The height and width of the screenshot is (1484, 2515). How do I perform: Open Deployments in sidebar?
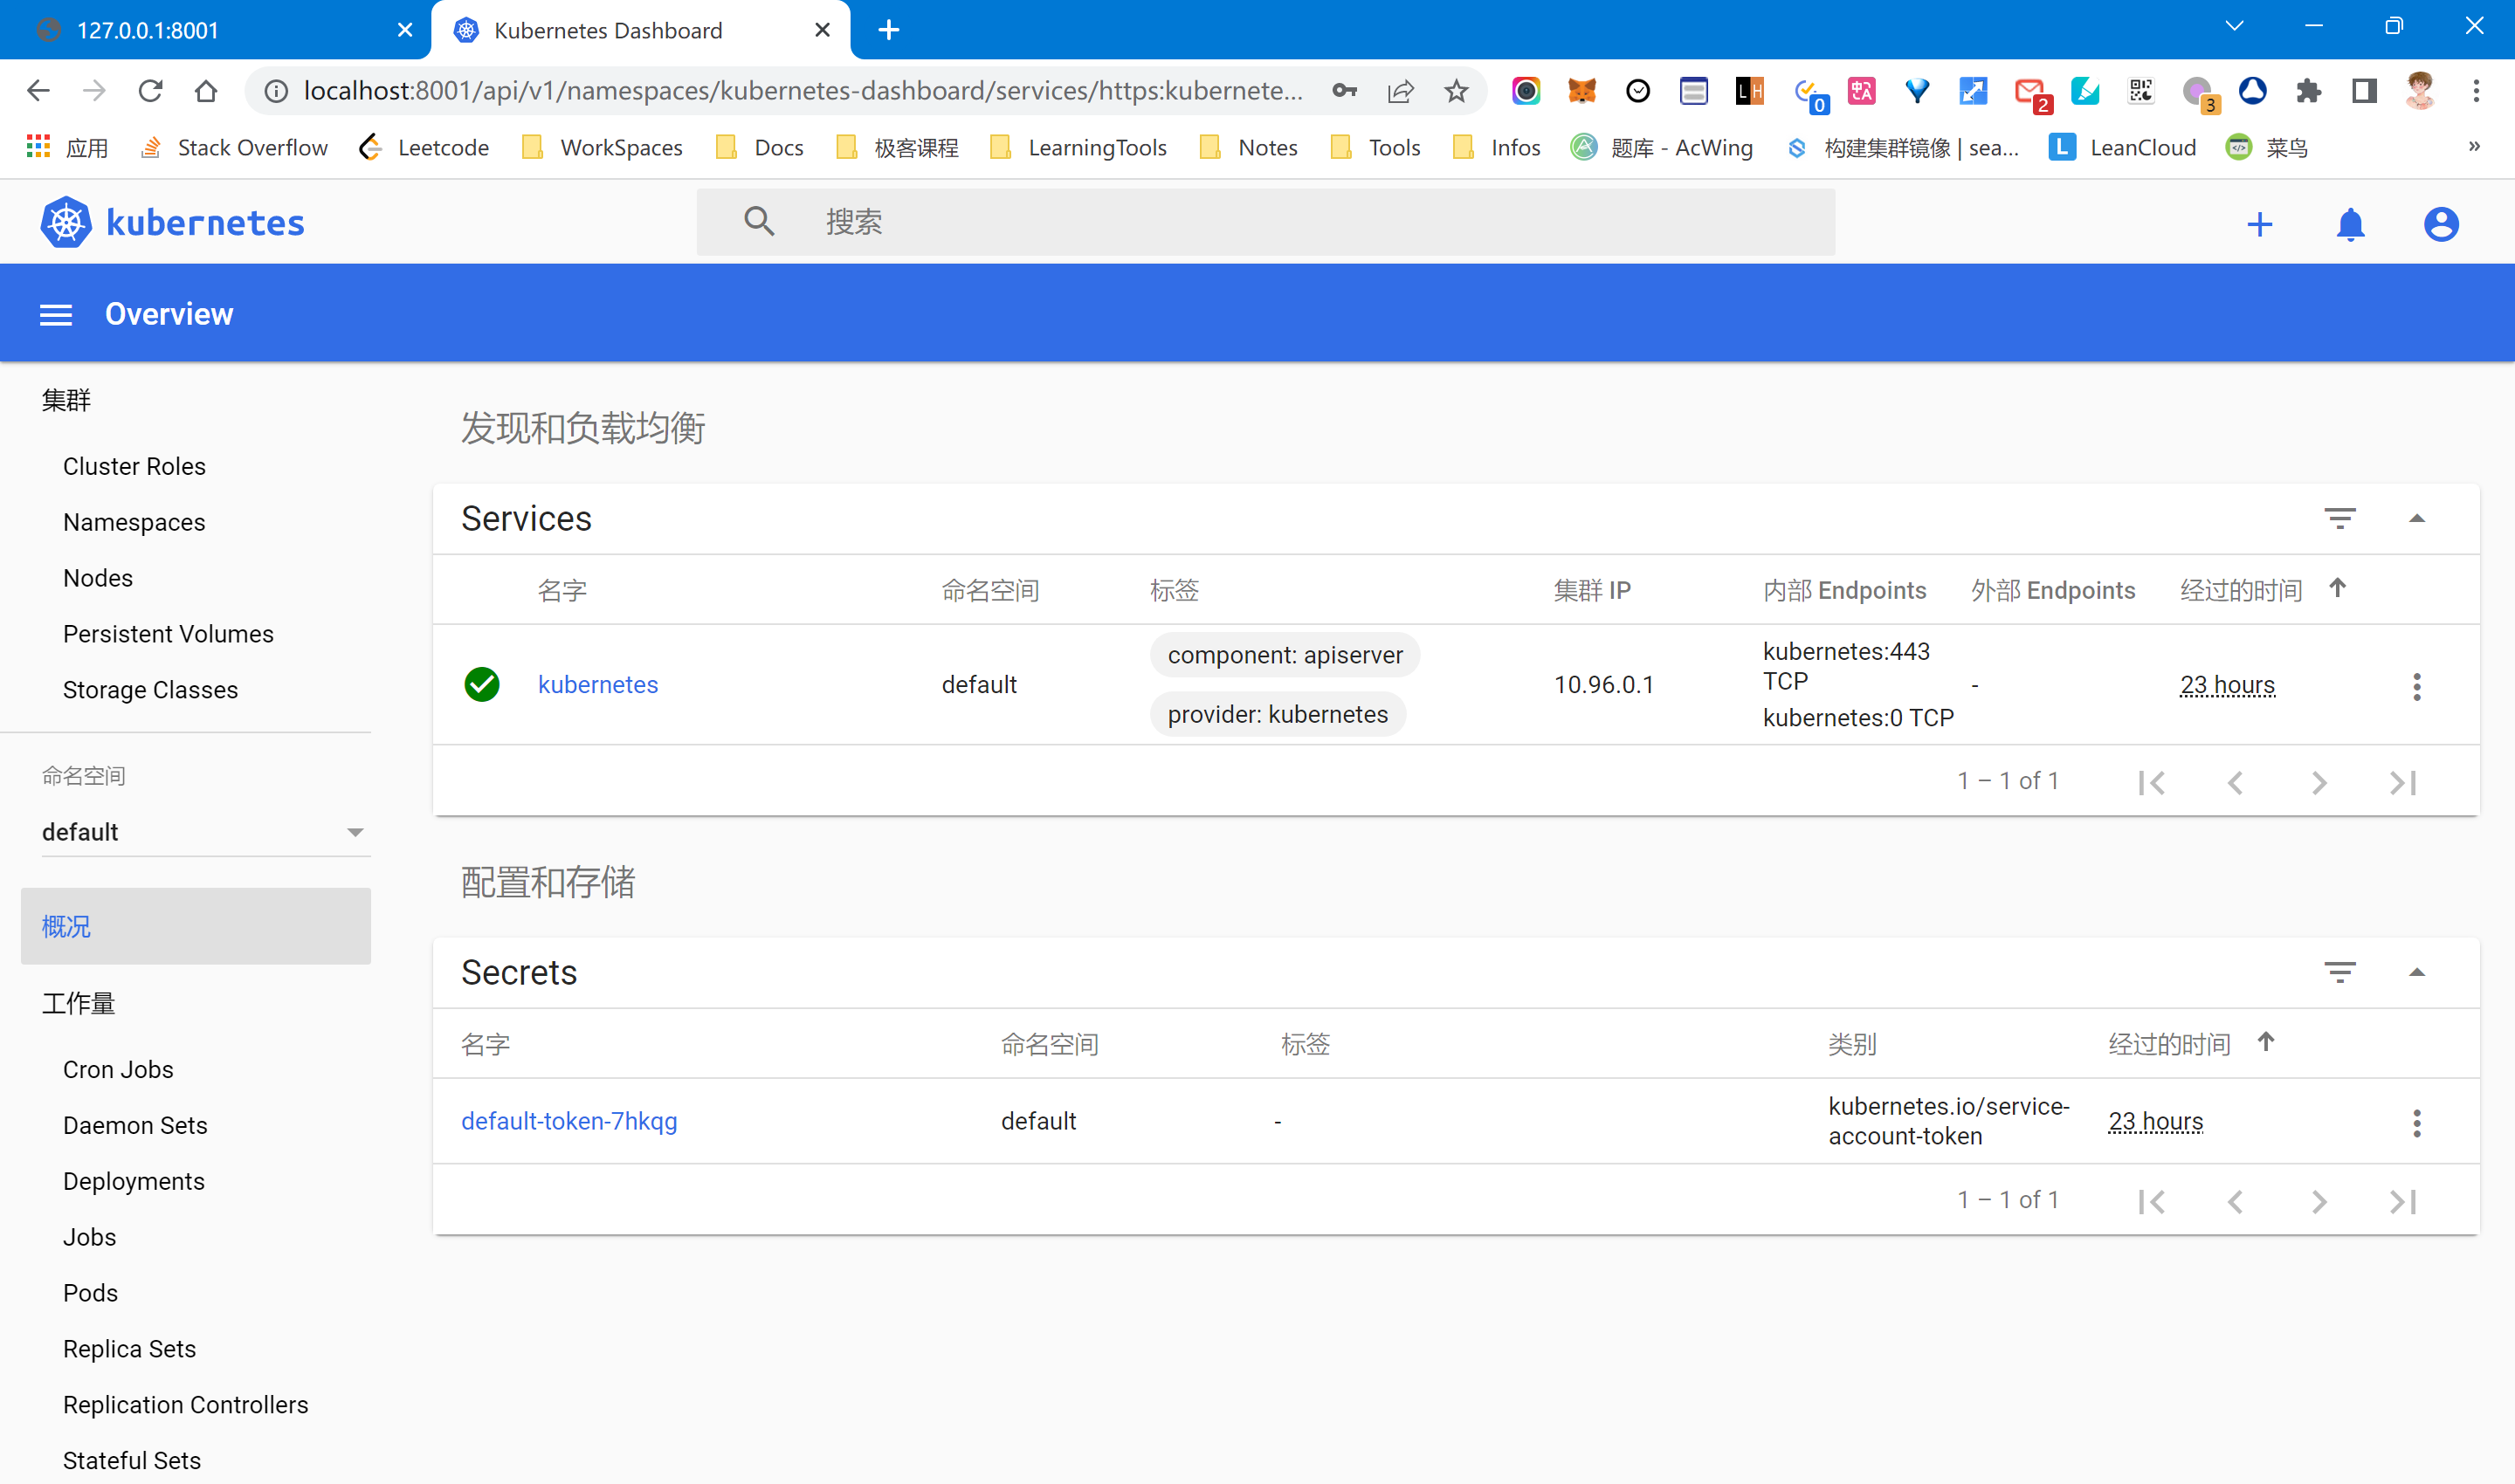click(x=134, y=1181)
